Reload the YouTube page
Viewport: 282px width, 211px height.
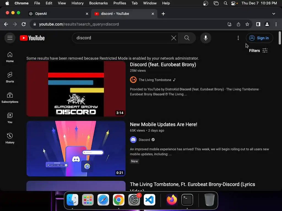(x=24, y=24)
